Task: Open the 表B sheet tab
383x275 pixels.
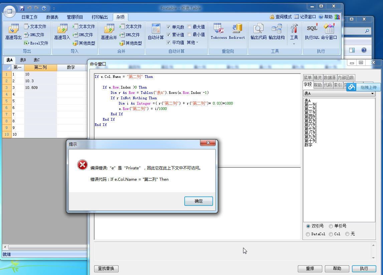Action: pos(23,60)
